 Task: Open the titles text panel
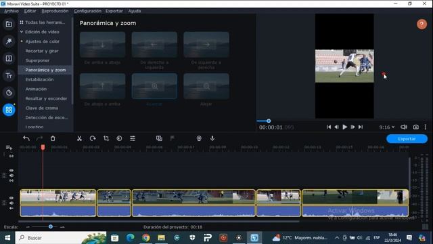[9, 75]
